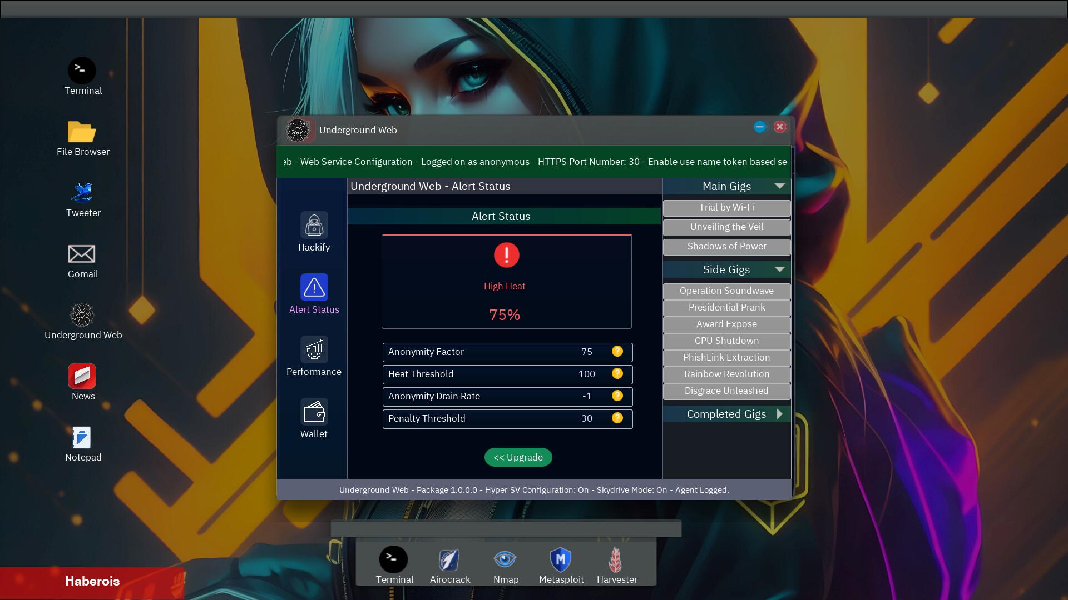Open Underground Web desktop icon

[82, 315]
